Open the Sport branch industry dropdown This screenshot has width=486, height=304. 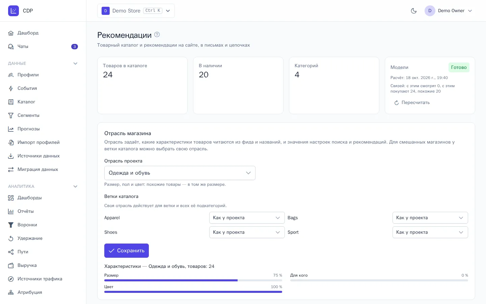tap(430, 232)
